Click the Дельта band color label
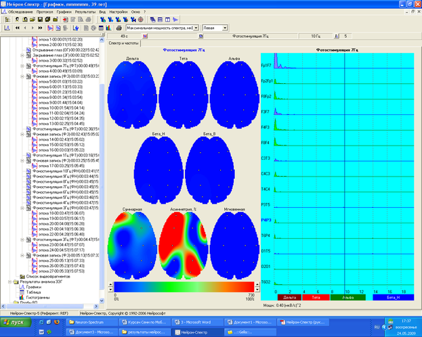This screenshot has width=422, height=337. click(x=289, y=298)
